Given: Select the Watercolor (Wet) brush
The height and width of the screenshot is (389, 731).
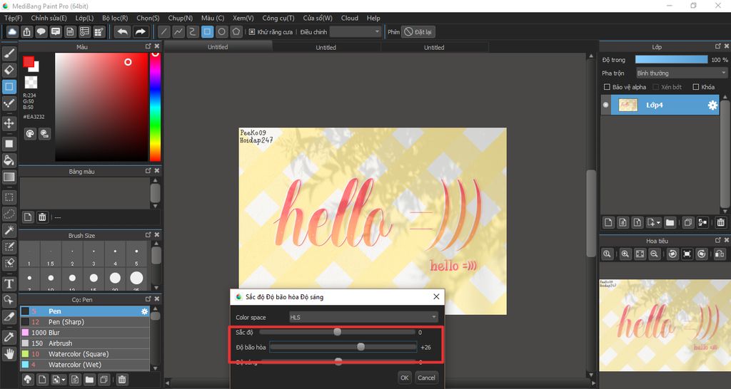Looking at the screenshot, I should [85, 365].
